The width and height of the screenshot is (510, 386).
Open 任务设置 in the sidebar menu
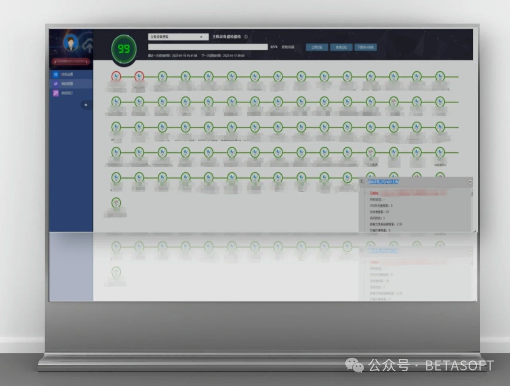coord(67,75)
